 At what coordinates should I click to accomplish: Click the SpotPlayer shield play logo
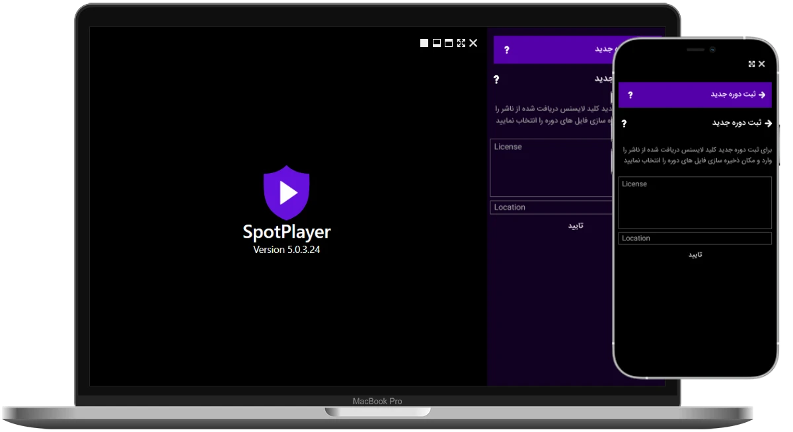(x=286, y=192)
